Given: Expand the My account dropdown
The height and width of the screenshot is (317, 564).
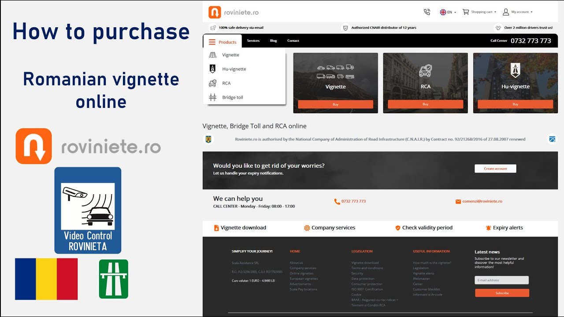Looking at the screenshot, I should pyautogui.click(x=518, y=12).
